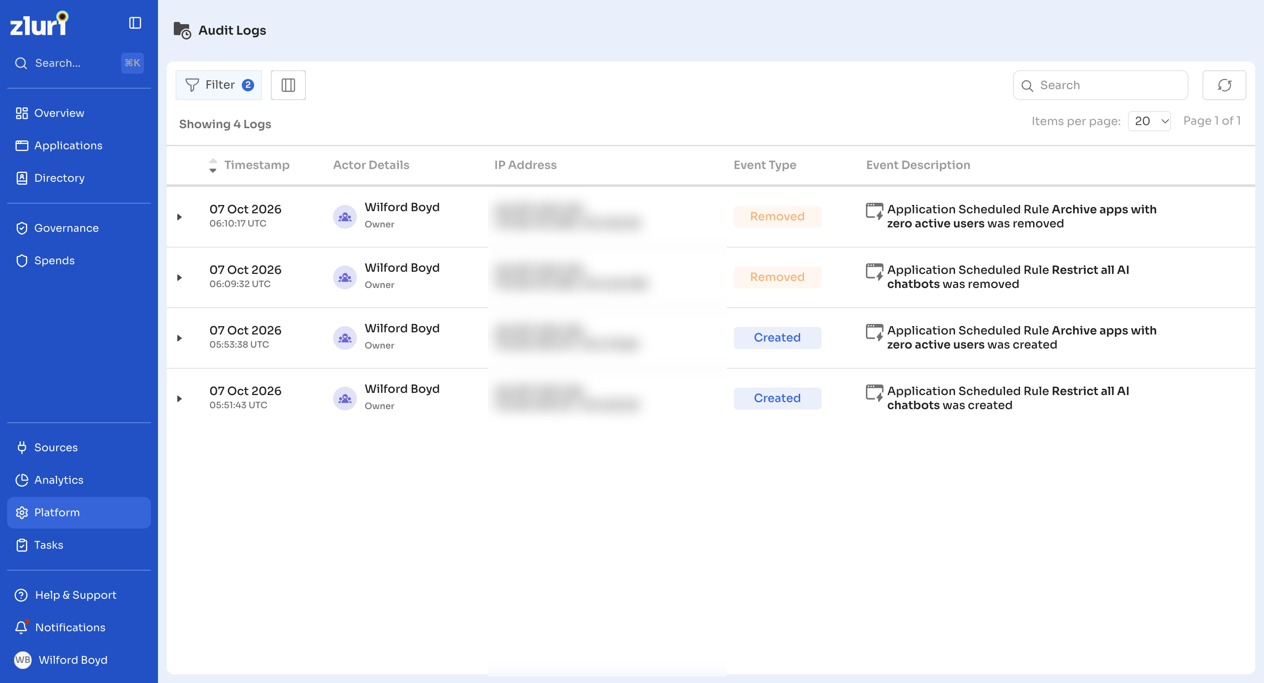Screen dimensions: 1264x683
Task: Open column selector icon
Action: coord(288,85)
